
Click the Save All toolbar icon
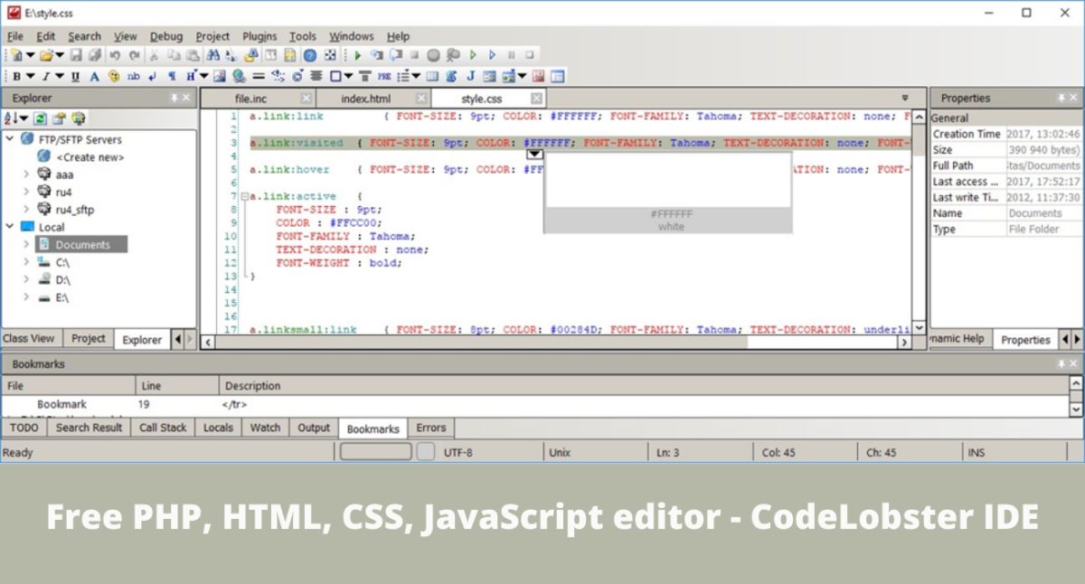(x=95, y=55)
